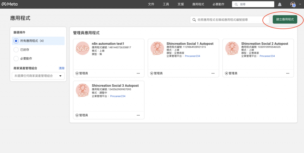Open Shincreation Social 2 Autopost app icon
This screenshot has height=153, width=304.
click(232, 48)
